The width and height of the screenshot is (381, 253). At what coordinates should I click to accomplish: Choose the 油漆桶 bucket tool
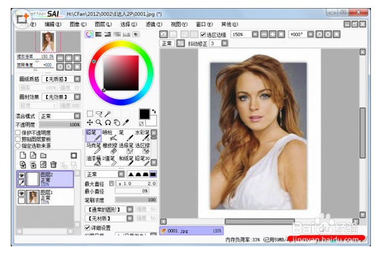pos(93,161)
